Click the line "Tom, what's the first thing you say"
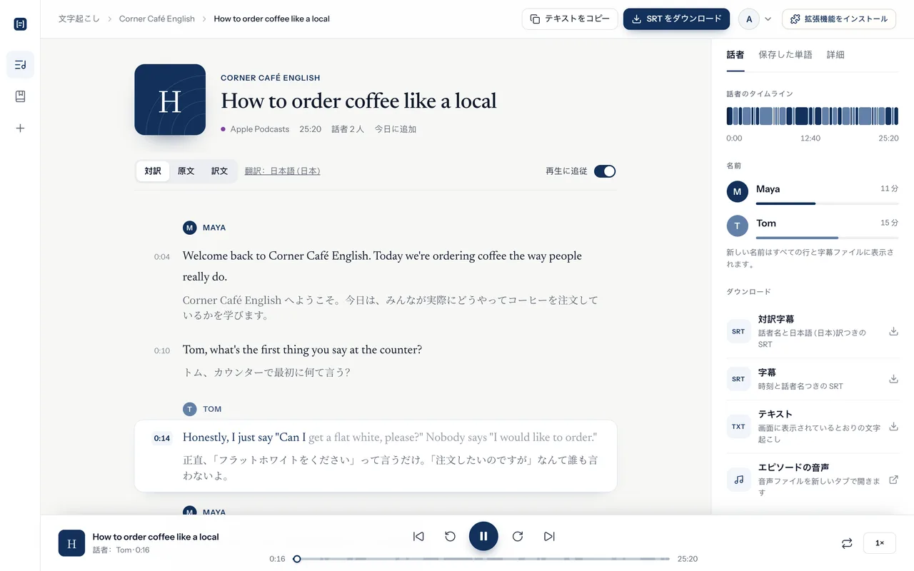914x571 pixels. click(302, 350)
